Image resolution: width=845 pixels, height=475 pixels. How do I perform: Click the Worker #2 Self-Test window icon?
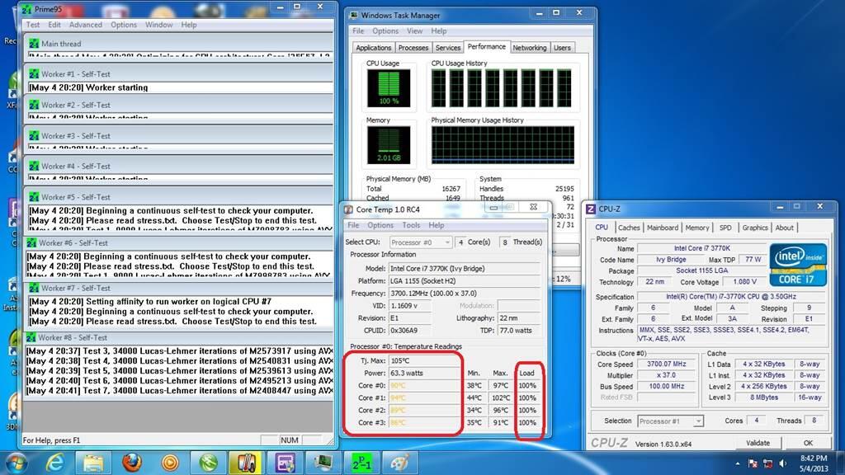coord(34,105)
